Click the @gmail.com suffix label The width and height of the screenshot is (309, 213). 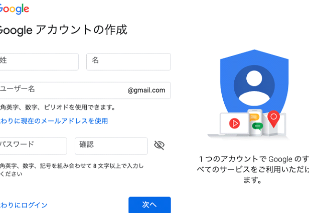tap(146, 90)
